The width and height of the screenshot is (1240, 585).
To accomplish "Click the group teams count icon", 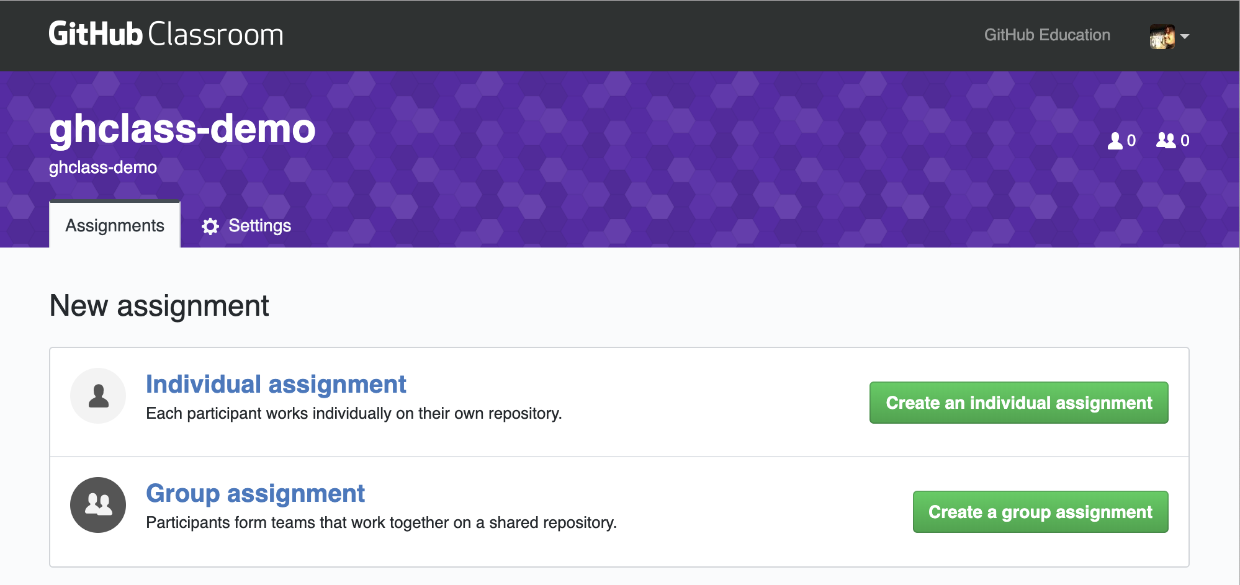I will pos(1166,140).
